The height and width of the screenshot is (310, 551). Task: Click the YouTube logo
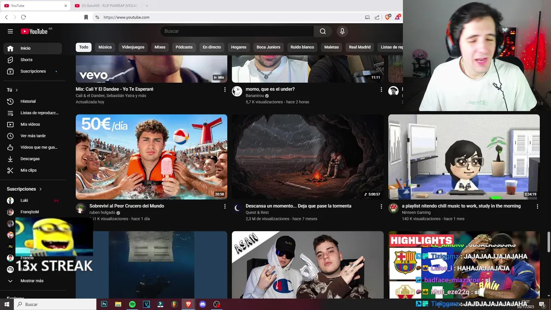[34, 31]
